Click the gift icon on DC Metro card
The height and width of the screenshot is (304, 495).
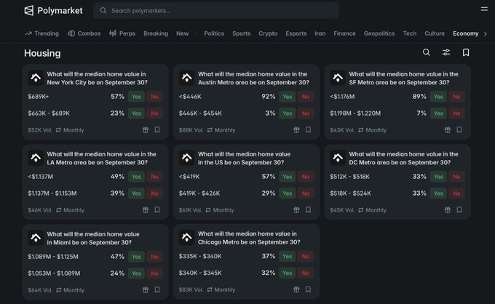tap(448, 209)
